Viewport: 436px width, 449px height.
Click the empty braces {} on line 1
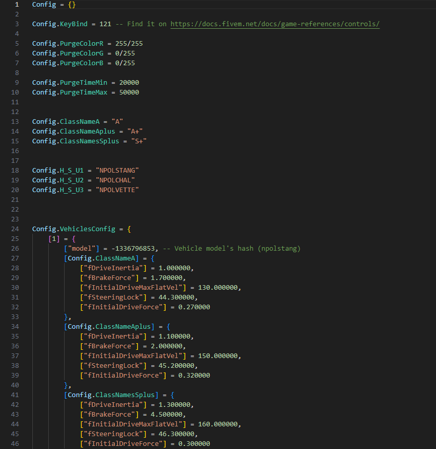(x=72, y=5)
